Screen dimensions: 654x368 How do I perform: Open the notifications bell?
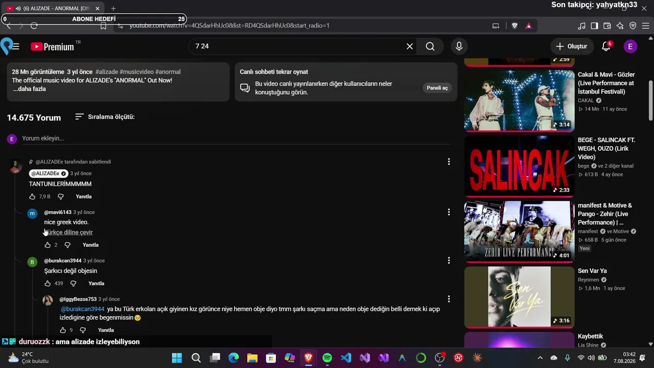606,47
